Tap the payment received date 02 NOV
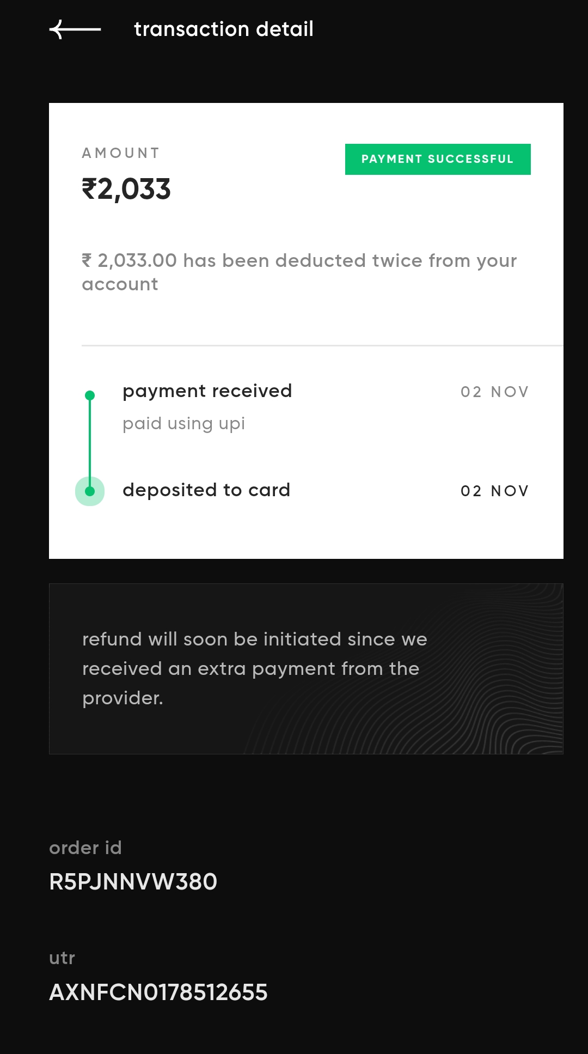The height and width of the screenshot is (1054, 588). pos(494,392)
